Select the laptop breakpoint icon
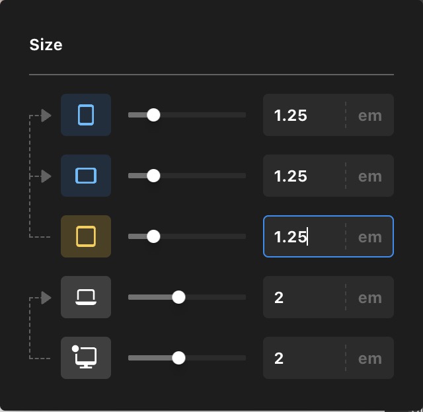This screenshot has width=423, height=412. [x=86, y=297]
